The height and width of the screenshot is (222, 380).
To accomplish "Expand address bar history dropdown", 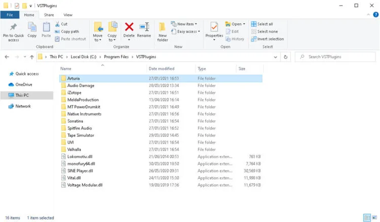I will pos(275,57).
